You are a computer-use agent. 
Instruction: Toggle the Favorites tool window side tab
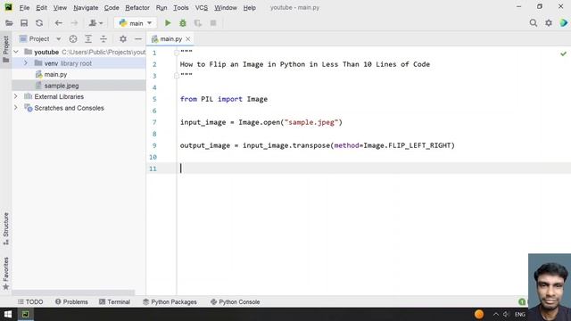(6, 274)
